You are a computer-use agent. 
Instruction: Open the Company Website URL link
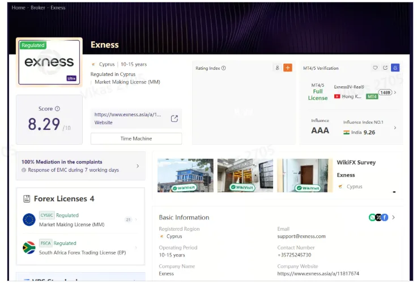(318, 273)
